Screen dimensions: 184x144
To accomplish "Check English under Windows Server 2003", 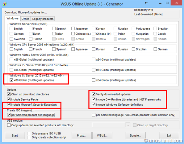I will (11, 28).
